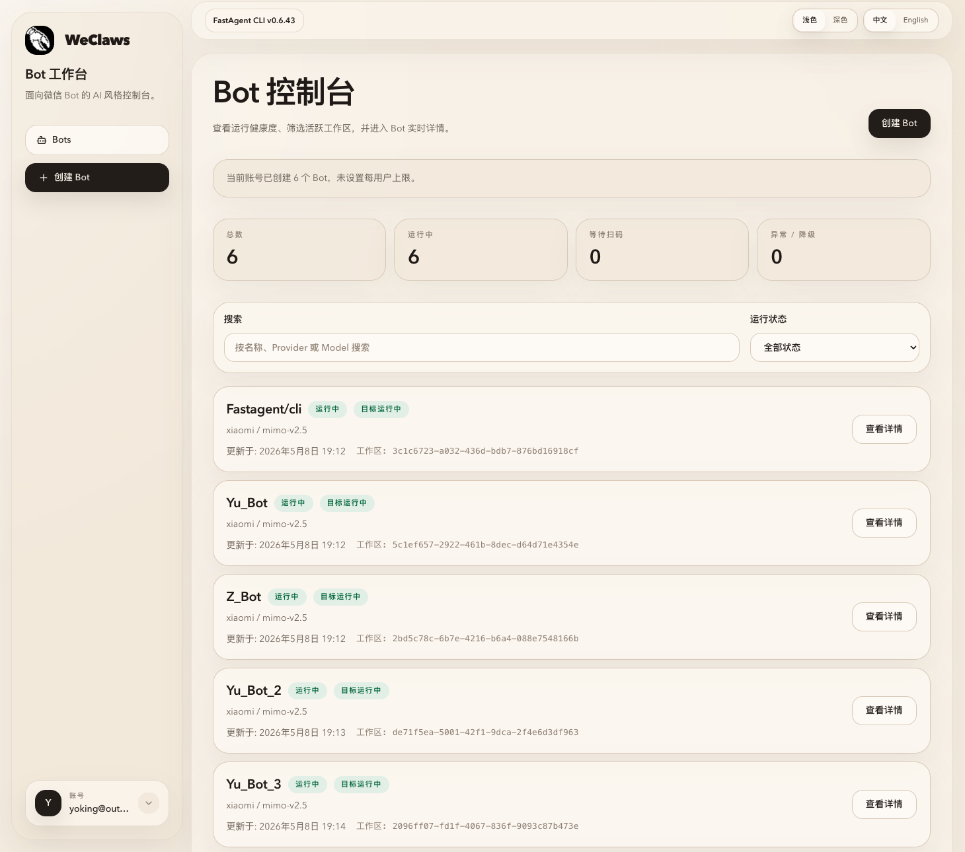Screen dimensions: 965x852
Task: Click the Y account avatar
Action: [48, 803]
